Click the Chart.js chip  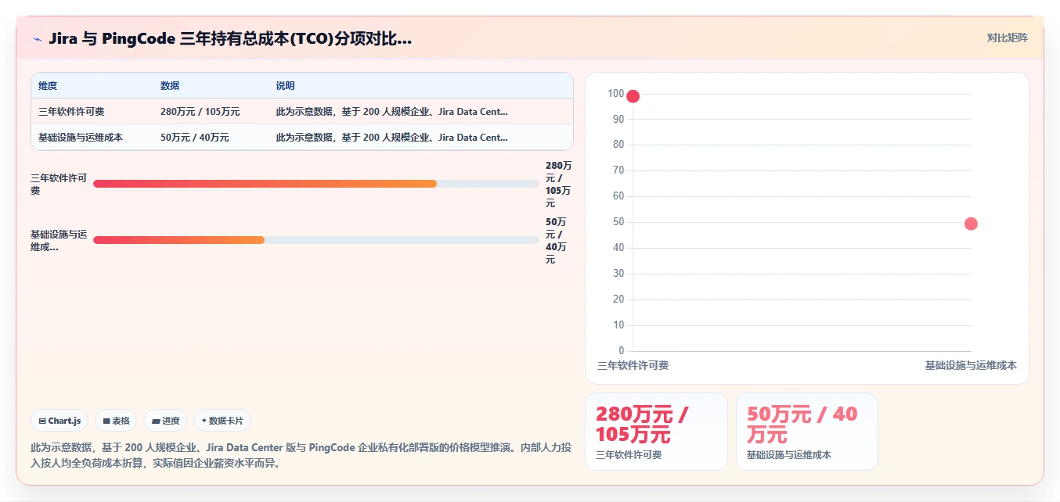[x=60, y=421]
